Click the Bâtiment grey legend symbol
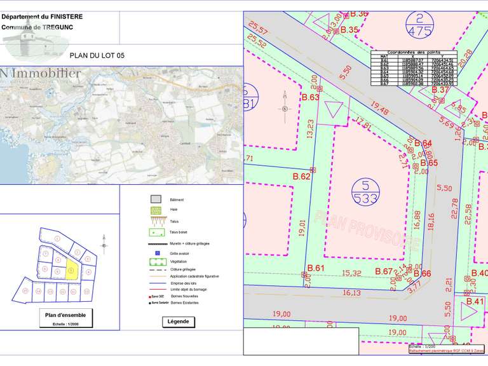This screenshot has width=488, height=366. pyautogui.click(x=156, y=200)
